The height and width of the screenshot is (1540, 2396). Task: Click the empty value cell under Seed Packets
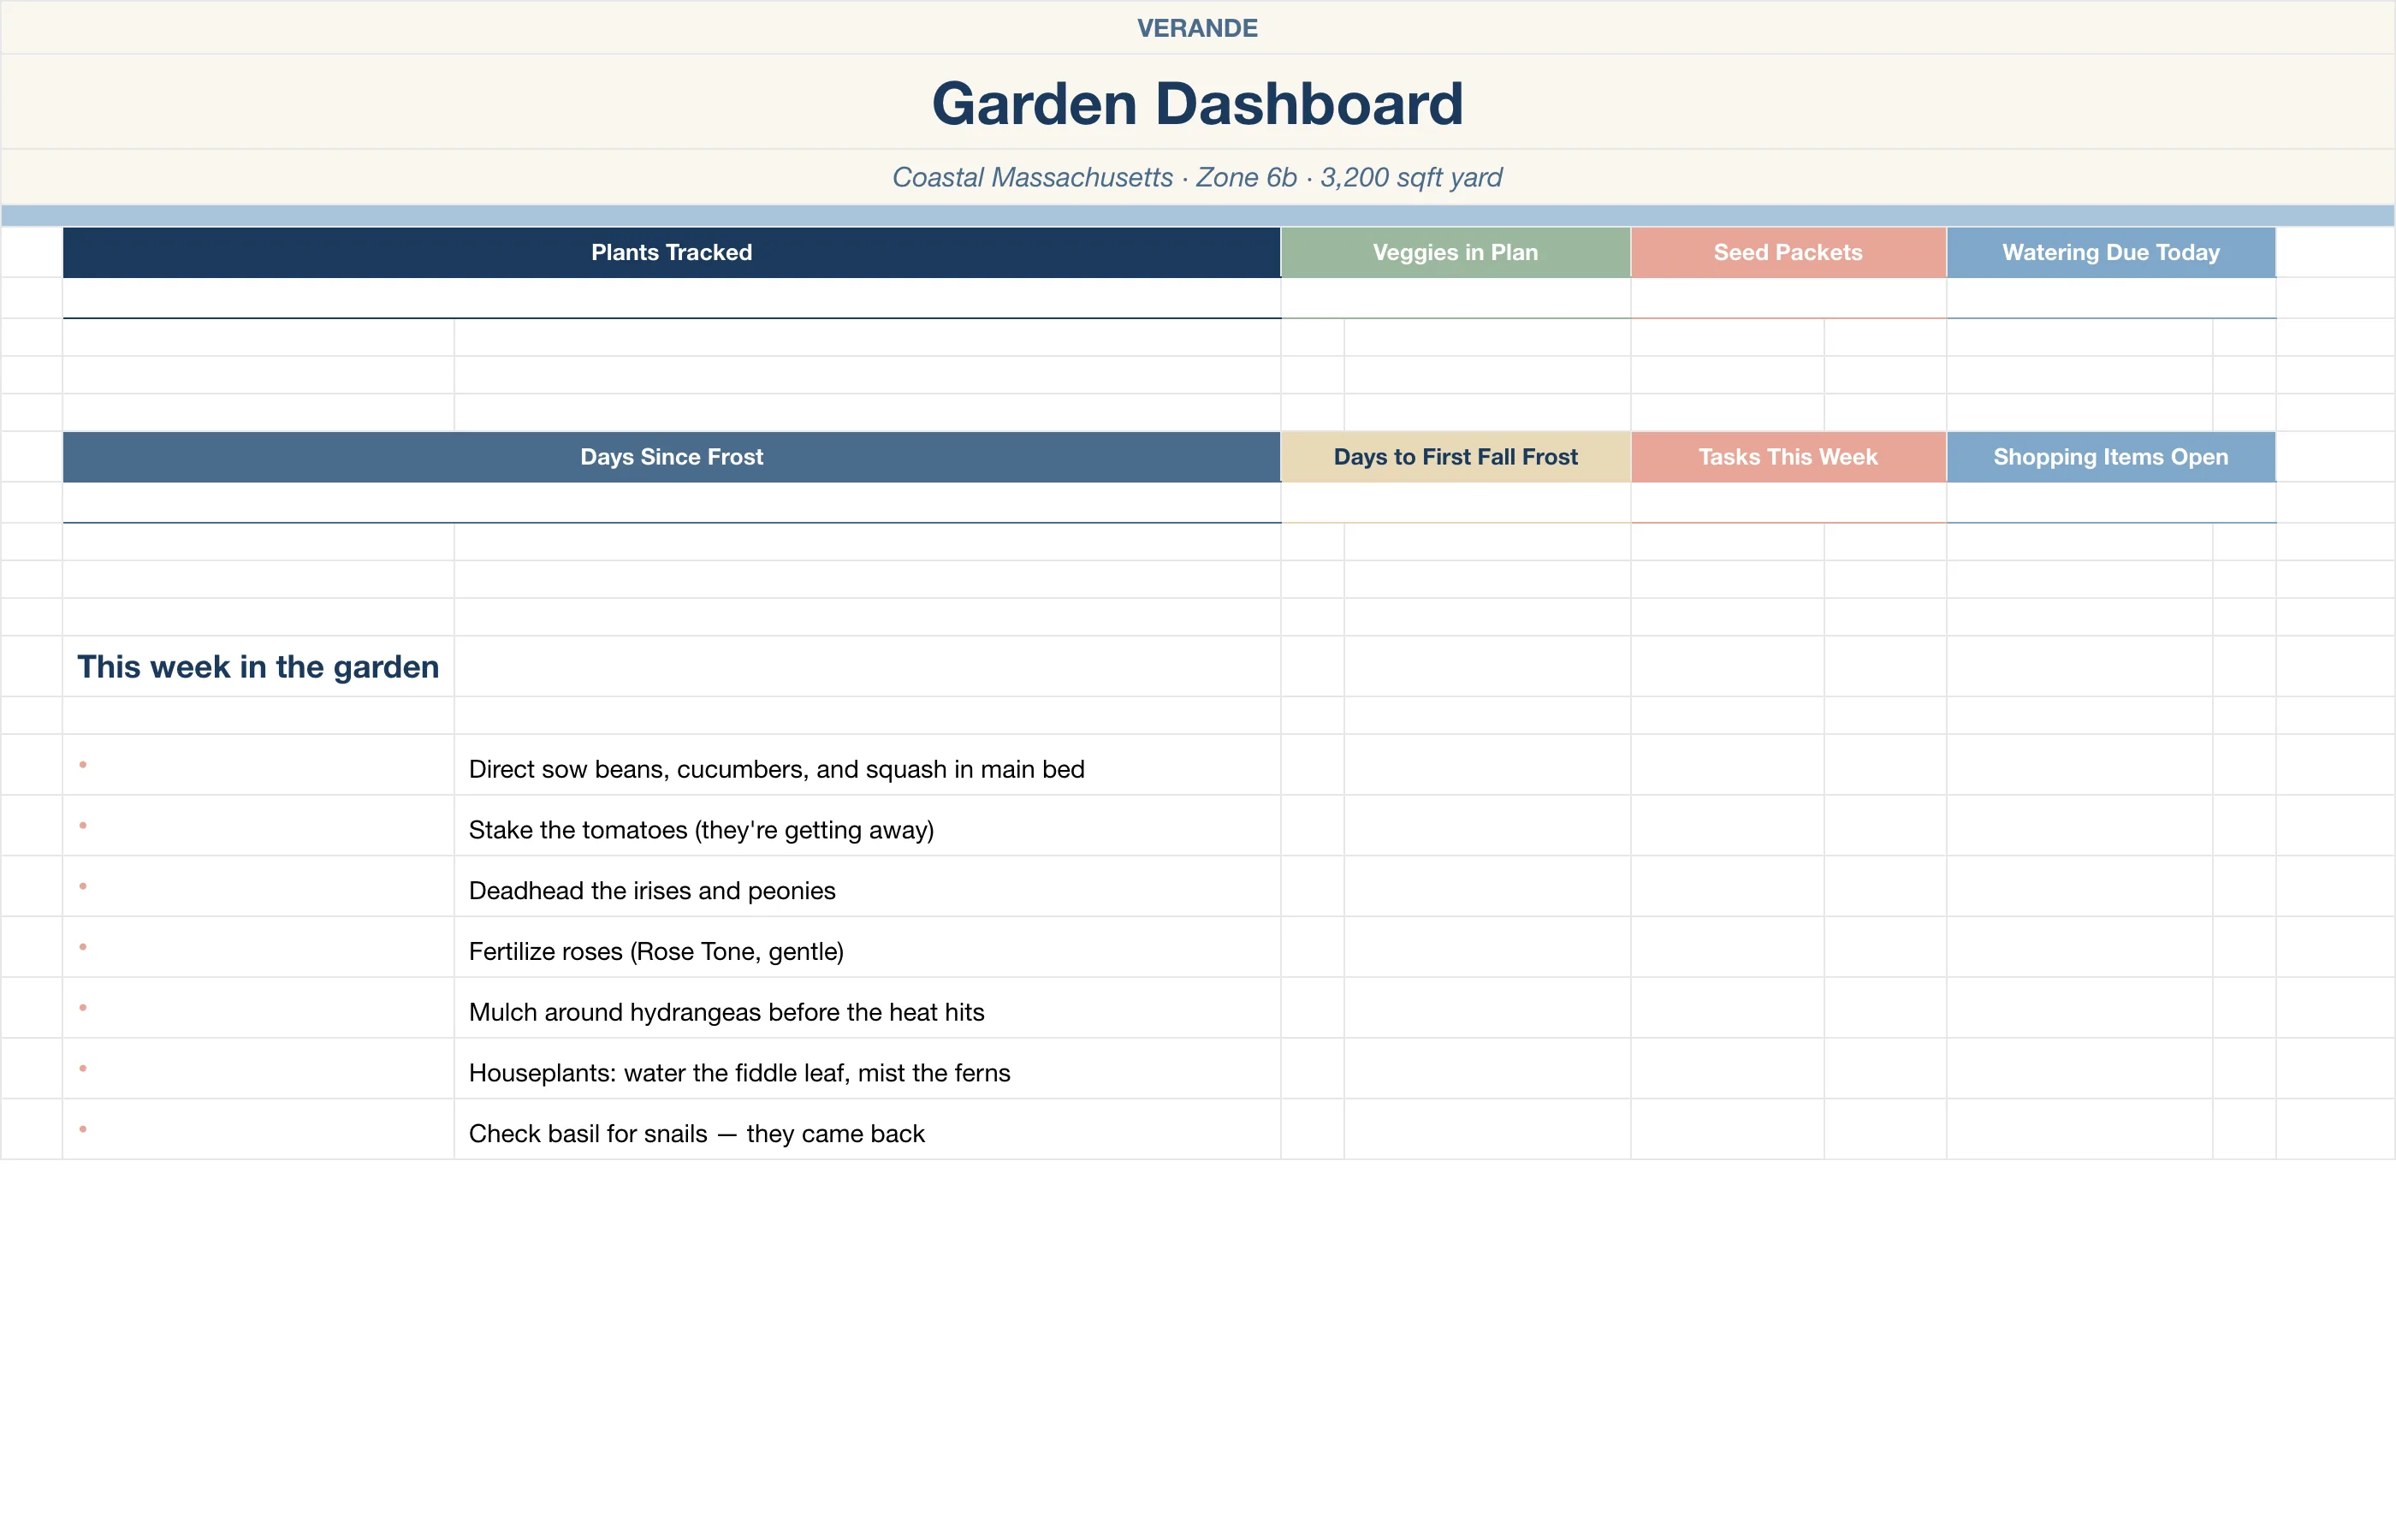[x=1788, y=298]
